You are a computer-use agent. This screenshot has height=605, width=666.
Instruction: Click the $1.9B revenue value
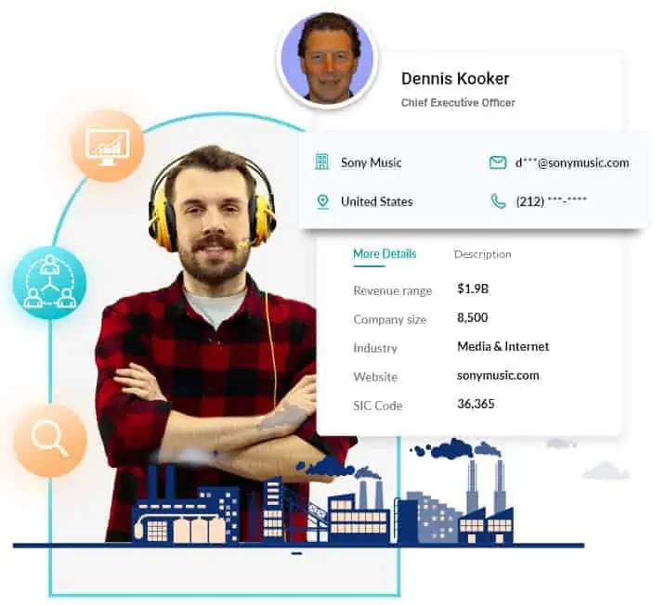click(473, 289)
